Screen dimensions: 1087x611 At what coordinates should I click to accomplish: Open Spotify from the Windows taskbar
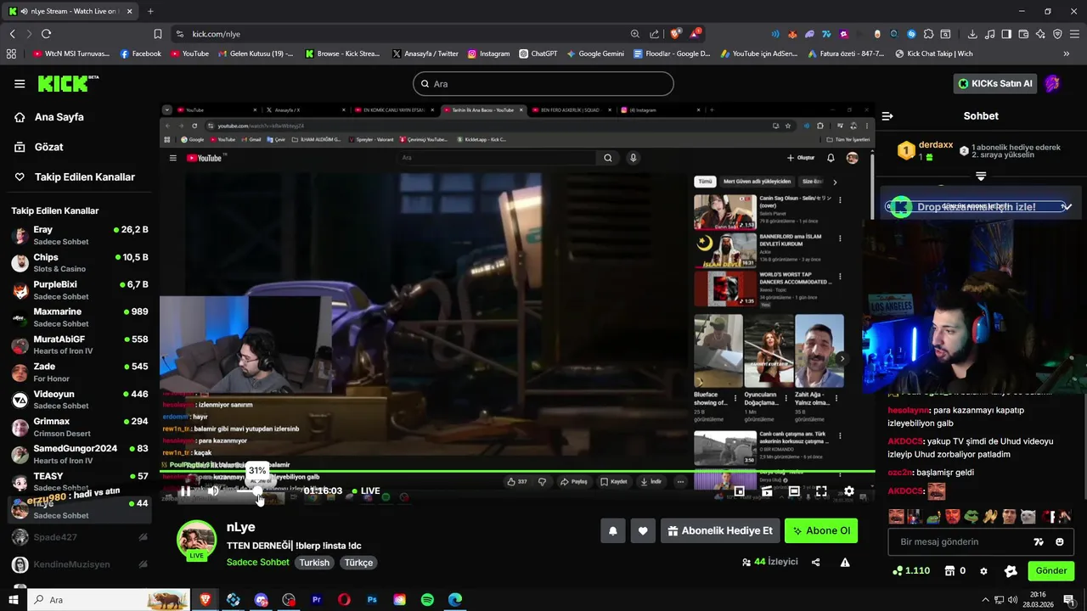(427, 600)
